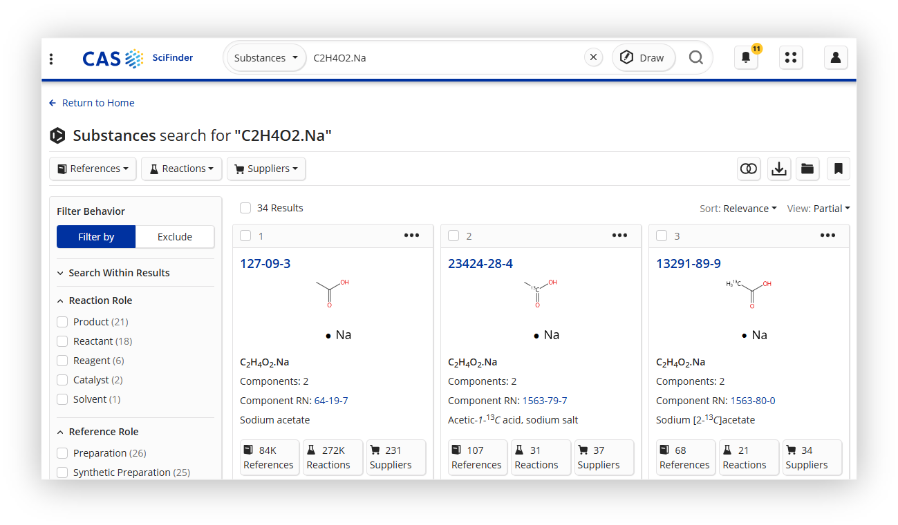Open component RN 1563-80-0
Screen dimensions: 898x525
point(753,401)
